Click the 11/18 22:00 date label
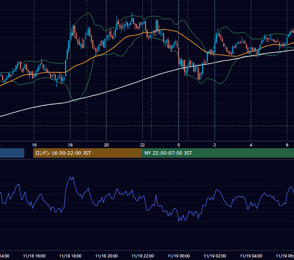 [x=143, y=256]
